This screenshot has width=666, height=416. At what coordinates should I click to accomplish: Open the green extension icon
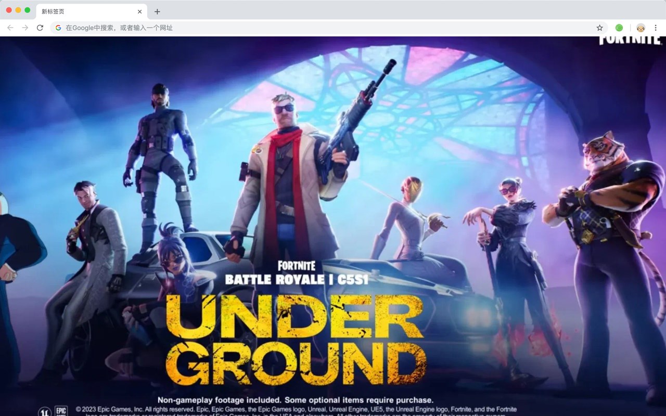[619, 28]
